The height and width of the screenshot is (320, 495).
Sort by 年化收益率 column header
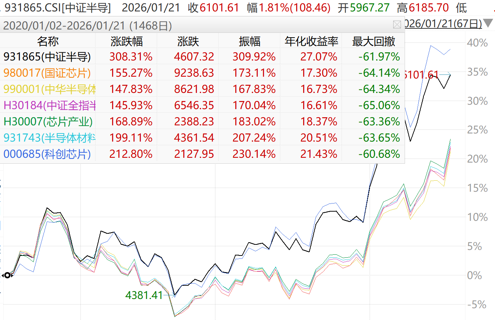coord(311,41)
